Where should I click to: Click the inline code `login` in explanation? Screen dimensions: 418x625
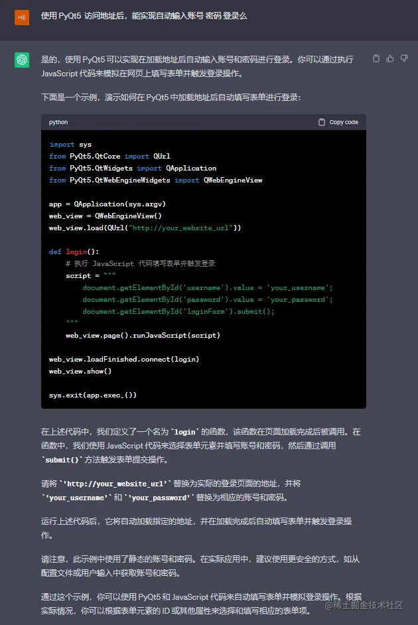(x=185, y=432)
